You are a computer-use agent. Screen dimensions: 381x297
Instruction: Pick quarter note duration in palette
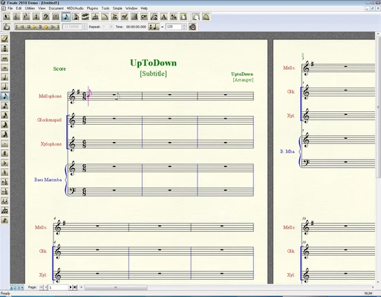(x=4, y=87)
